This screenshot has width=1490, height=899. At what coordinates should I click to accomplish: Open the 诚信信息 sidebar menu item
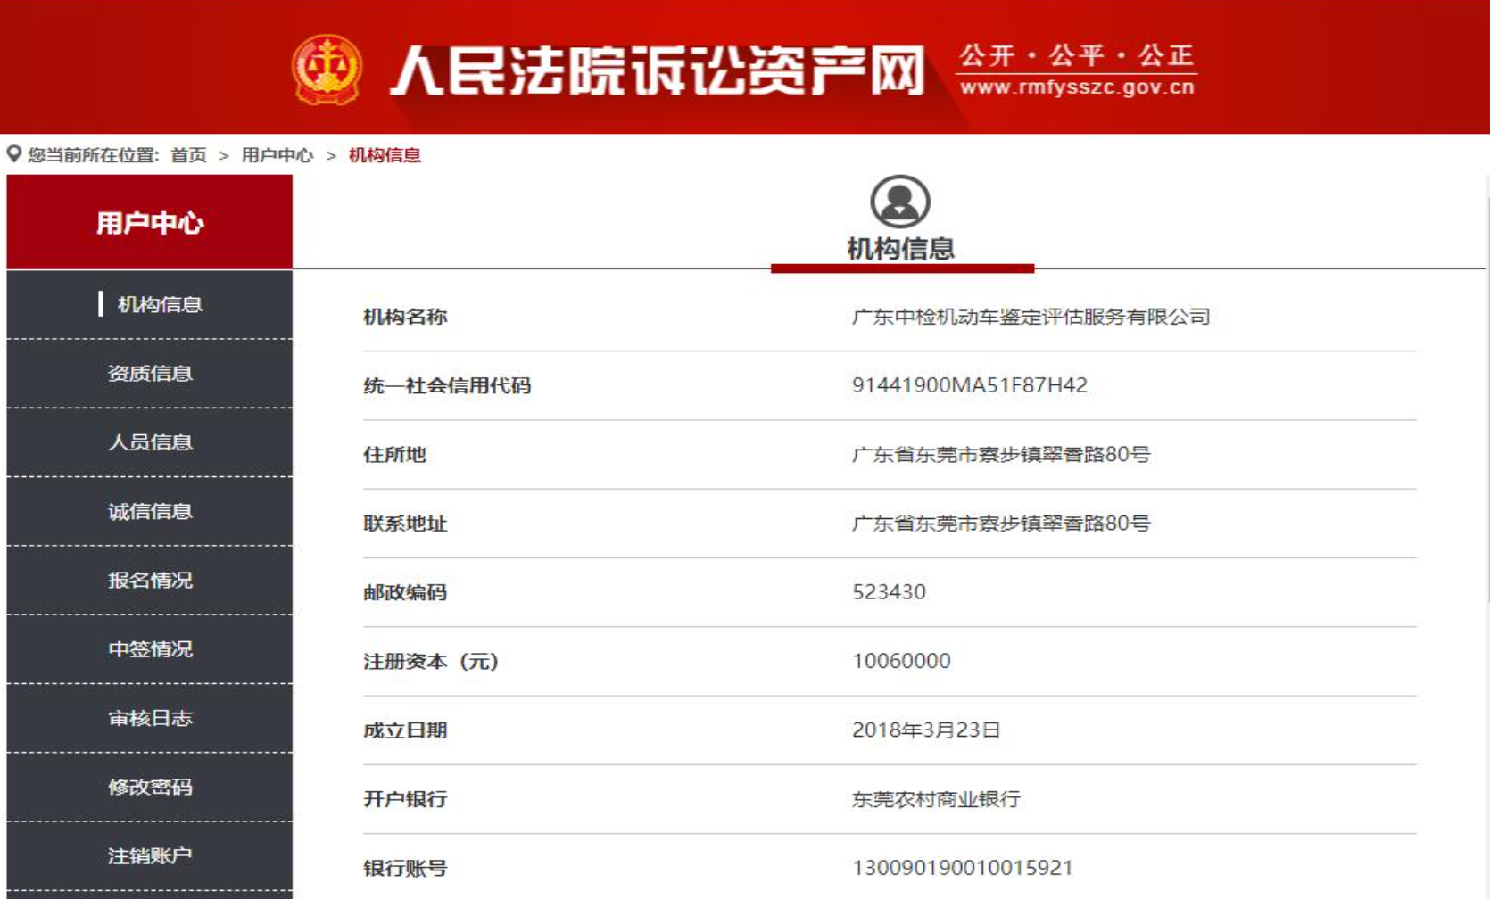coord(150,511)
